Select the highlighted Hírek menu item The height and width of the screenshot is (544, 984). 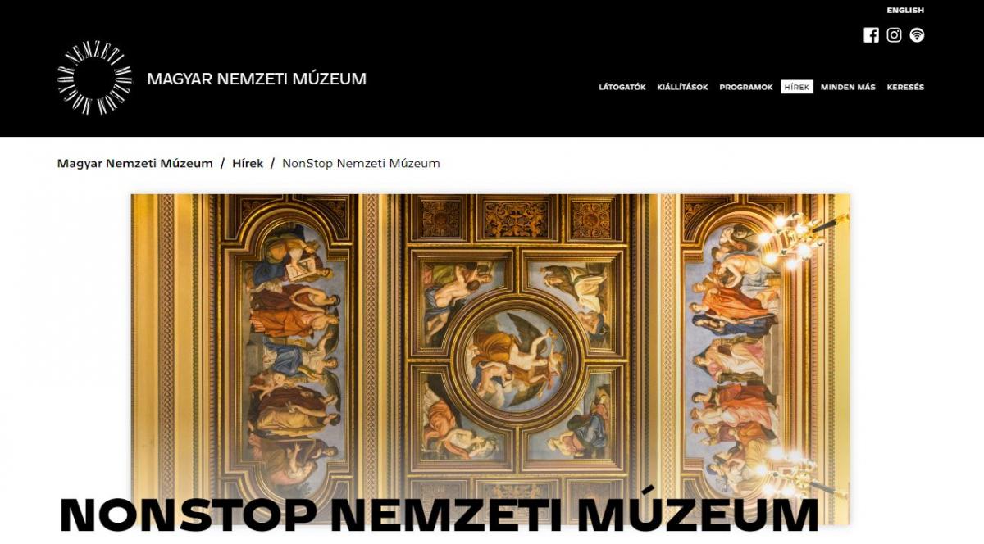(797, 87)
